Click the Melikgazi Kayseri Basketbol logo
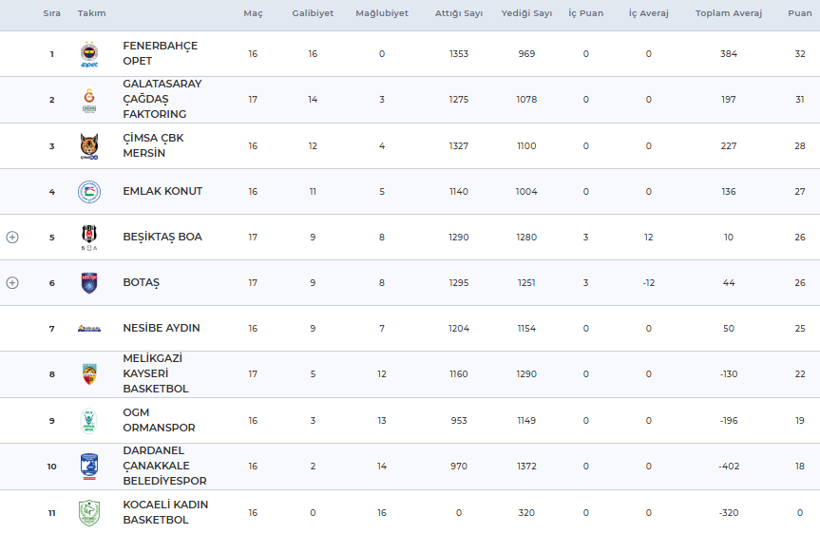The width and height of the screenshot is (820, 534). (89, 374)
